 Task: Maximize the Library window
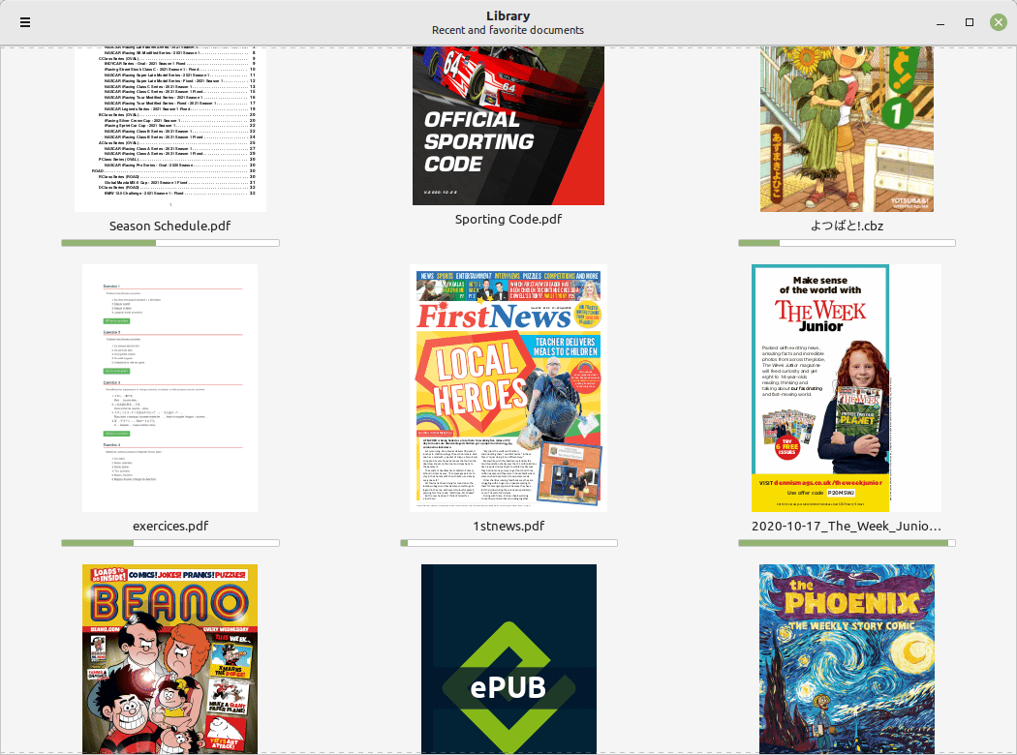969,22
